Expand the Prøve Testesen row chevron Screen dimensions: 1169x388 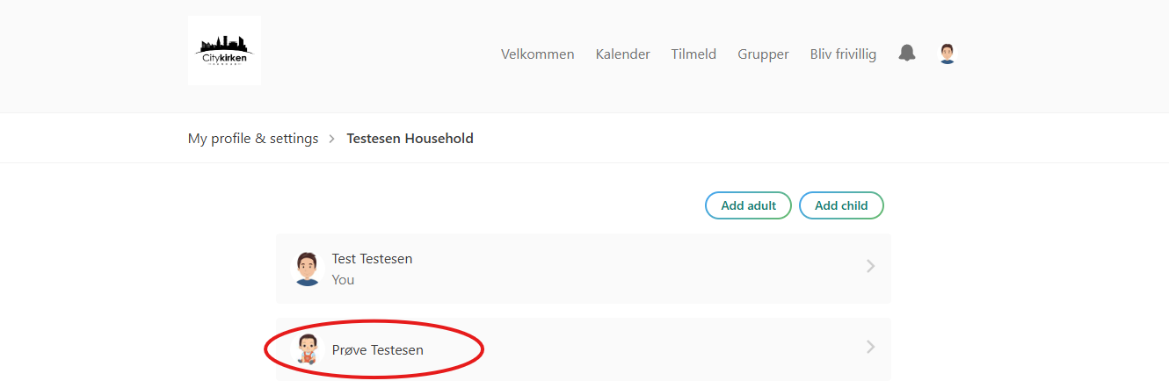pos(870,348)
